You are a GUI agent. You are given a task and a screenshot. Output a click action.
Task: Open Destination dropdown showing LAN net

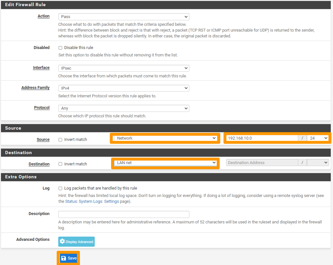click(165, 163)
